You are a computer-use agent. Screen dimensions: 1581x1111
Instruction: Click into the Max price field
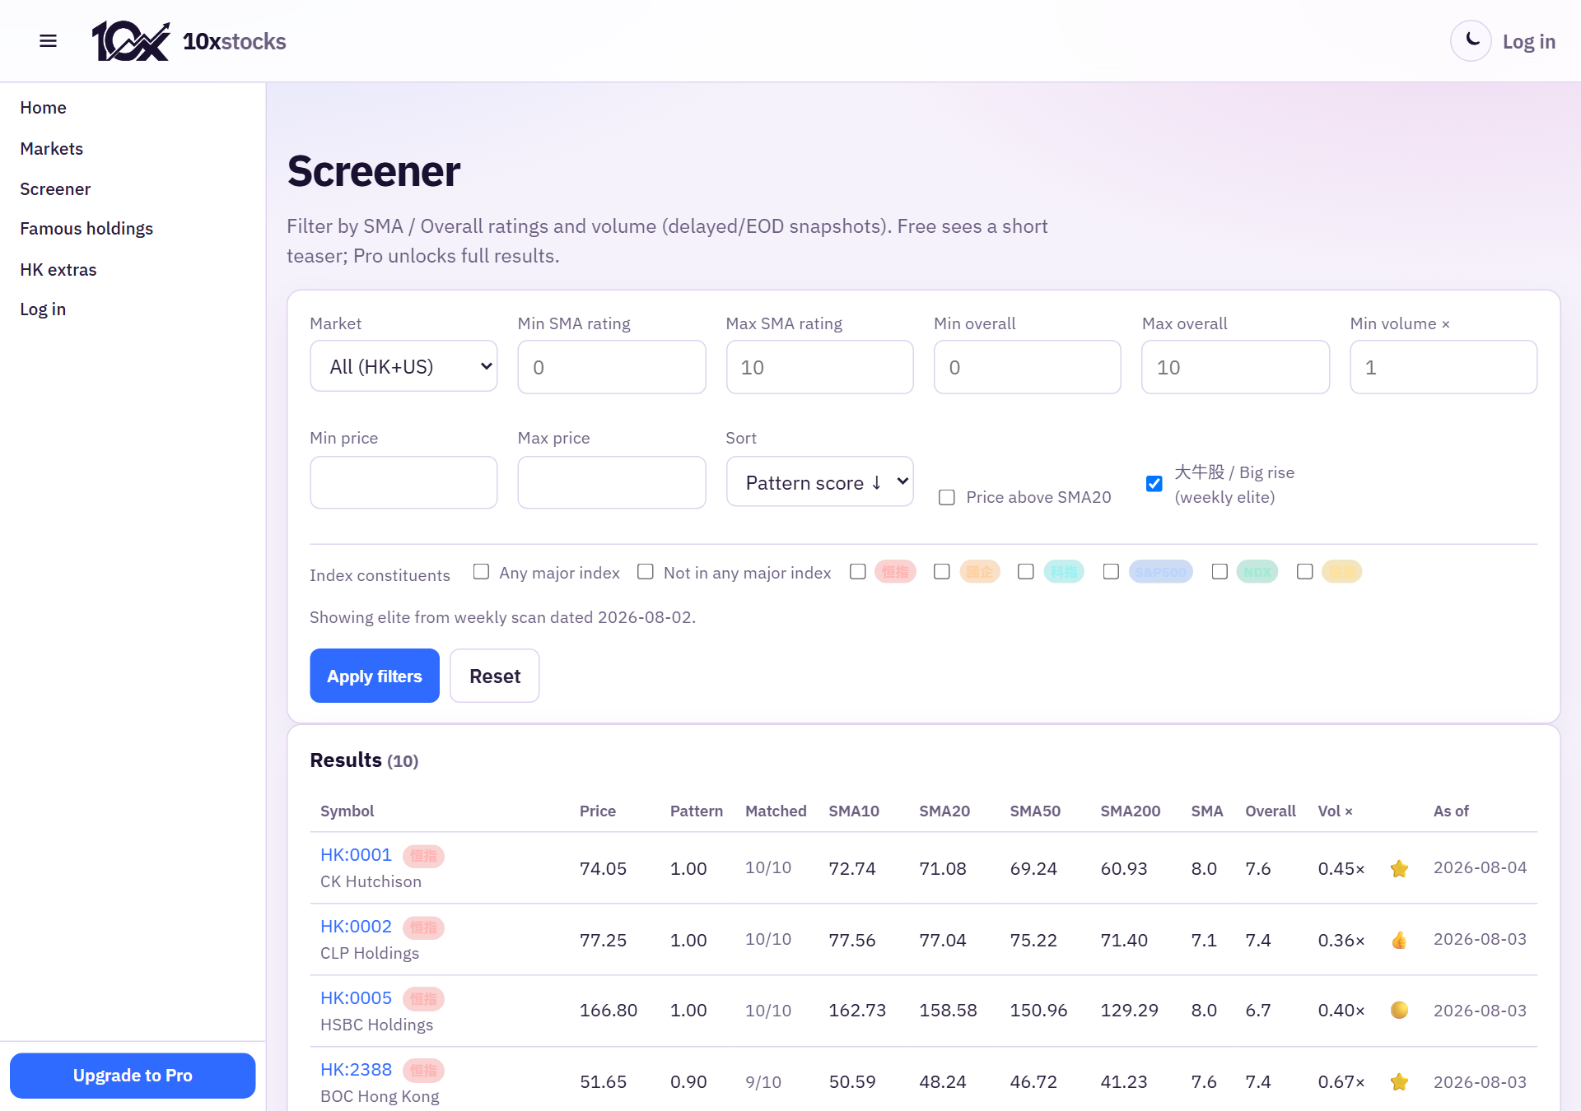click(611, 482)
